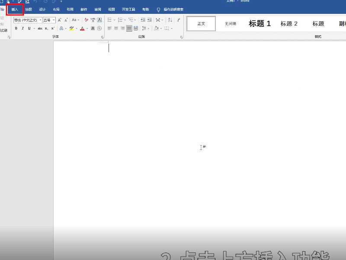
Task: Toggle center paragraph alignment
Action: [116, 28]
